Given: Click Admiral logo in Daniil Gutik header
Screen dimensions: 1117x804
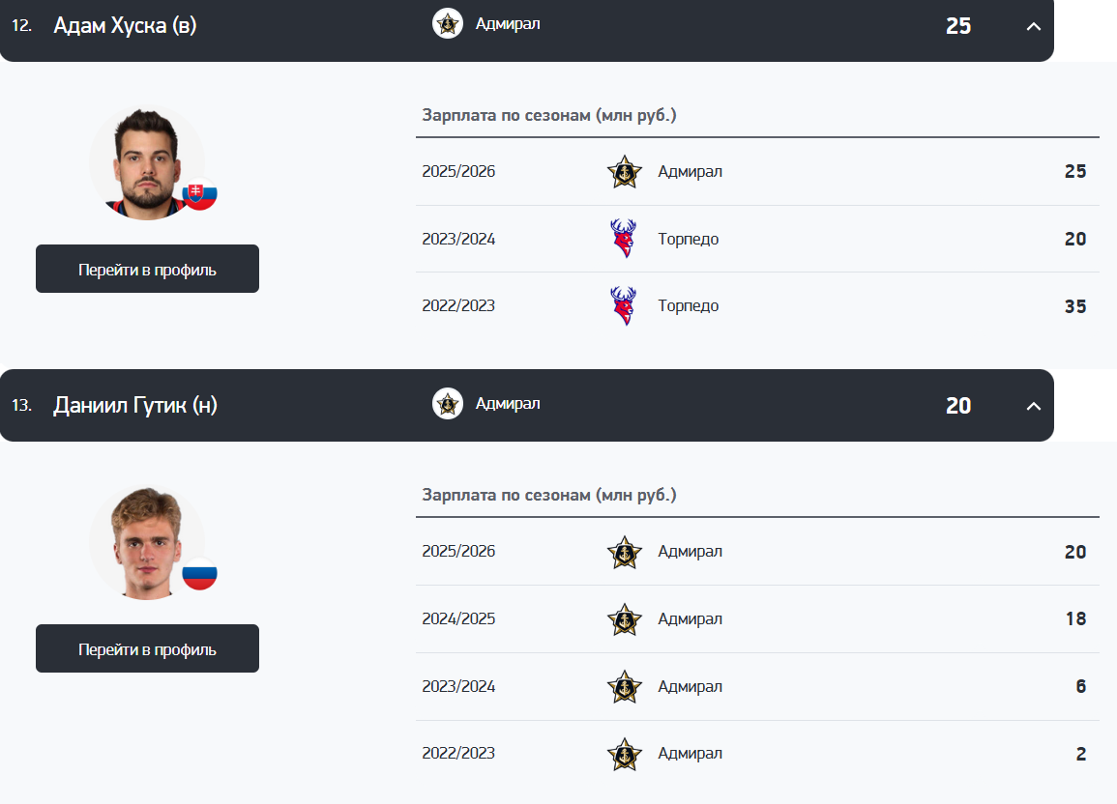Looking at the screenshot, I should click(447, 404).
